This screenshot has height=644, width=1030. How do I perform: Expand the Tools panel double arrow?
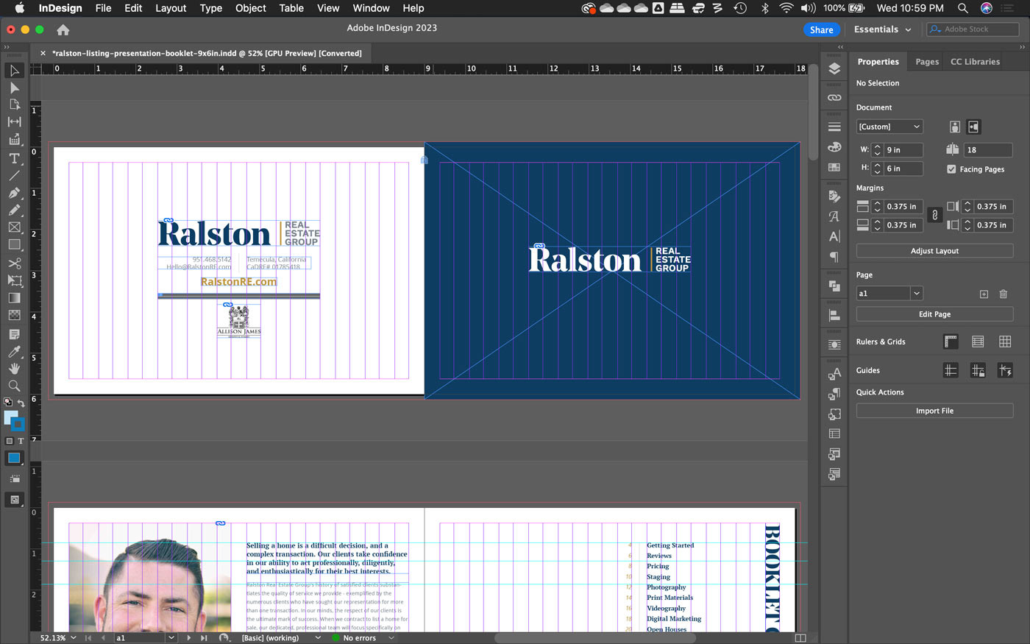[x=7, y=46]
